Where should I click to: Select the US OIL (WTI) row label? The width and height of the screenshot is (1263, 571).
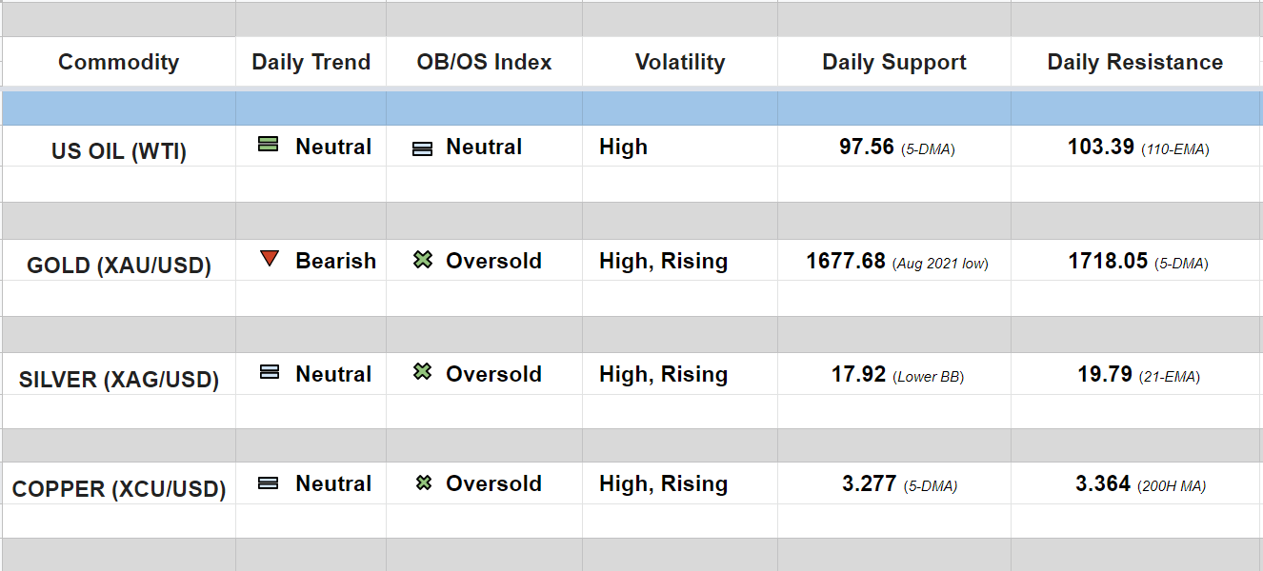(x=119, y=151)
